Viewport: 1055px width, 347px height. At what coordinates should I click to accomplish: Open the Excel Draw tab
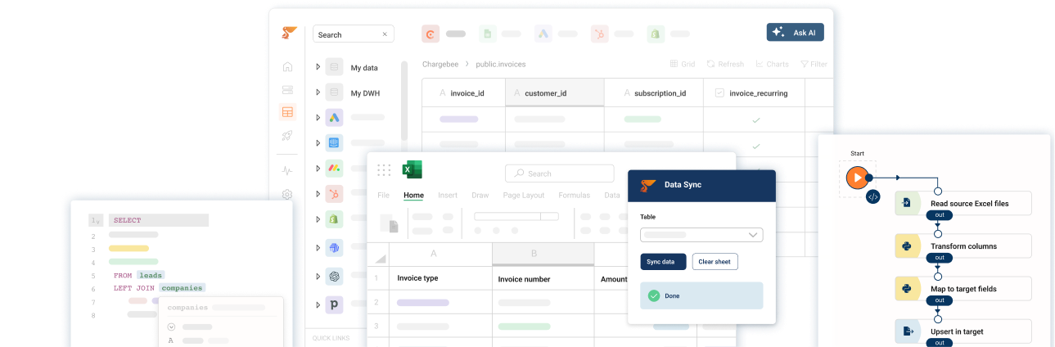(480, 196)
